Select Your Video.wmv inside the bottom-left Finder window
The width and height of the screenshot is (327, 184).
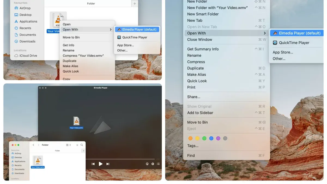point(38,162)
